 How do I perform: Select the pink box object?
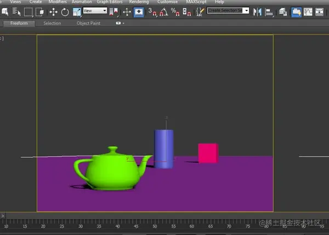pos(208,153)
